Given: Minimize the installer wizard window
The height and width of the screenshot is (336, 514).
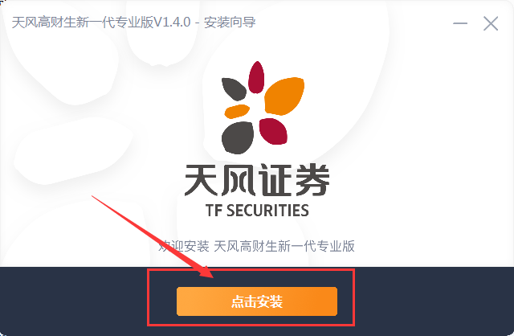Looking at the screenshot, I should pyautogui.click(x=460, y=23).
